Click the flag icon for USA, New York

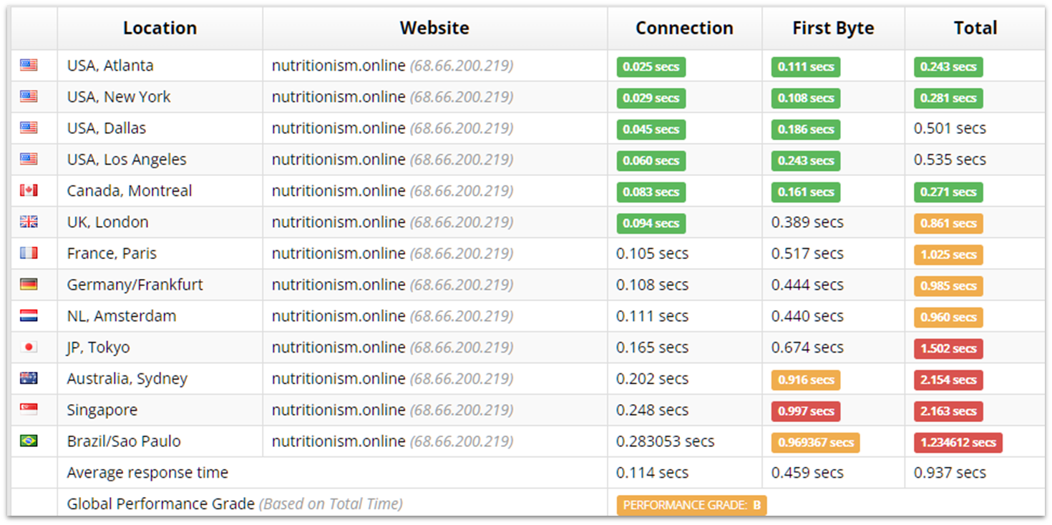pyautogui.click(x=29, y=97)
